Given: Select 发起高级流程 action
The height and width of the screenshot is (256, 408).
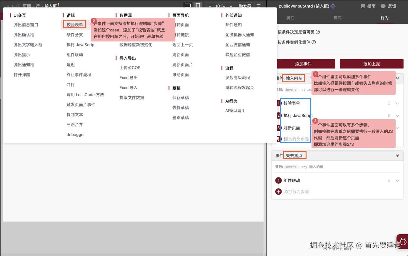Looking at the screenshot, I should coord(238,78).
